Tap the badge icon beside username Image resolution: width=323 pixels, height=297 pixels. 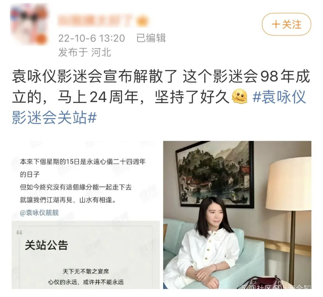[x=142, y=21]
